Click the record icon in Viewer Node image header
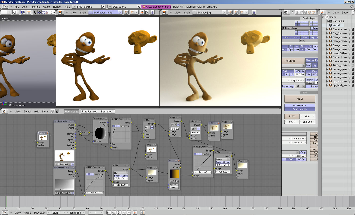The height and width of the screenshot is (215, 355). 142,12
